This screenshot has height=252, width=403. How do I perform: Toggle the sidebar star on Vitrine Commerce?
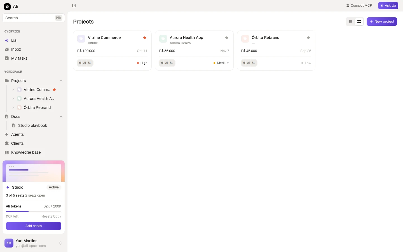[54, 90]
